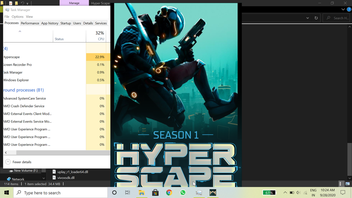The height and width of the screenshot is (198, 352).
Task: Click the Task Manager title bar icon
Action: (x=7, y=10)
